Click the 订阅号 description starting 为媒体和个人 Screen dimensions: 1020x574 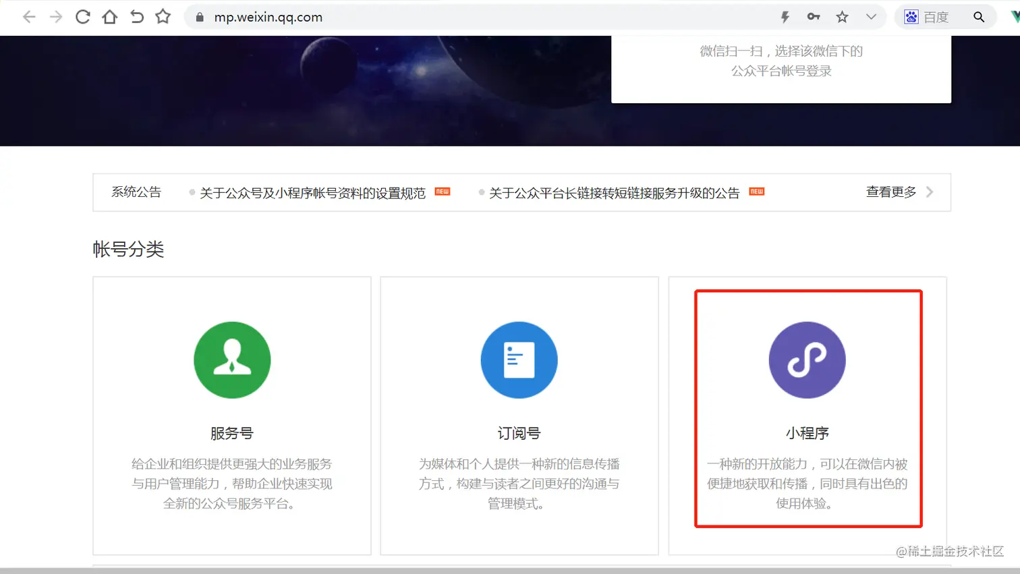click(x=519, y=484)
